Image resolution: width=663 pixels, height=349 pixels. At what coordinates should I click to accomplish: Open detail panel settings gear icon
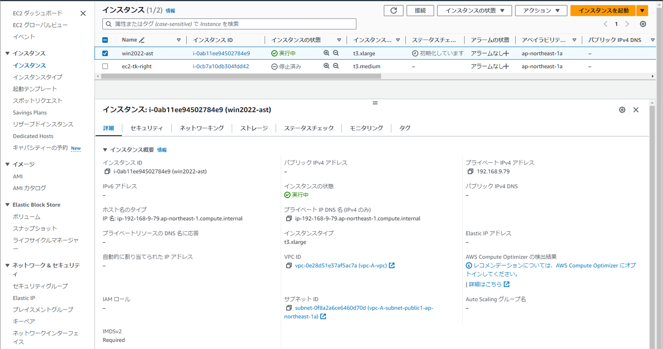(622, 110)
